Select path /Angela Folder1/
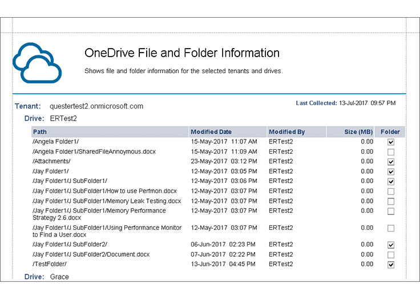The width and height of the screenshot is (420, 299). [56, 141]
